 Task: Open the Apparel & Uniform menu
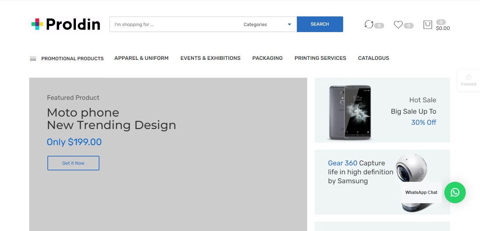pos(141,58)
